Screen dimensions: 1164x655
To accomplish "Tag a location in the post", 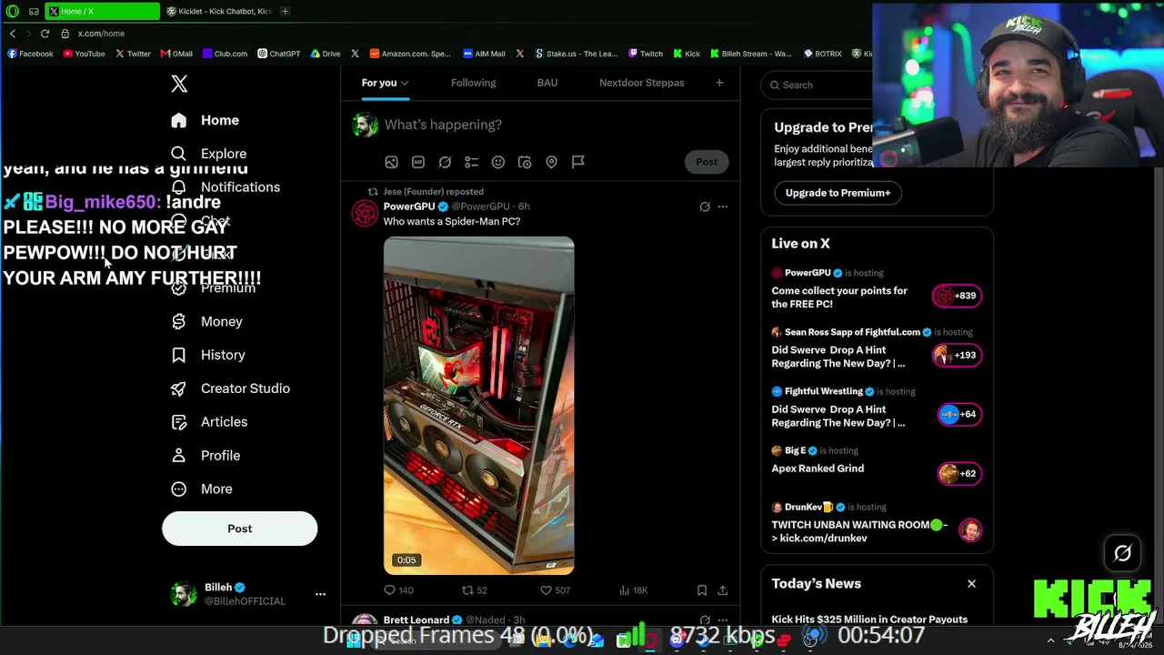I will click(551, 162).
